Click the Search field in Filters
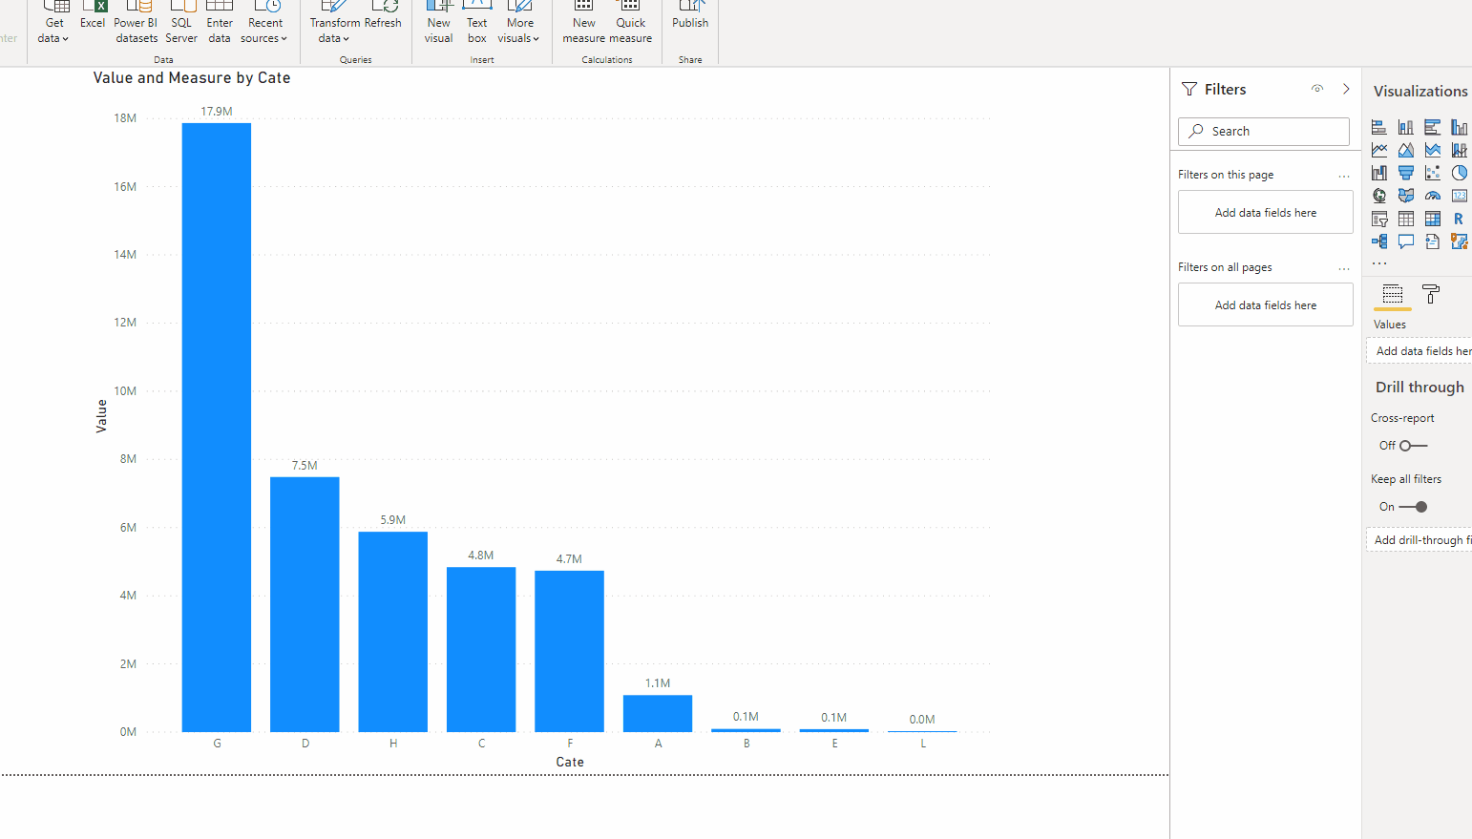 (x=1264, y=132)
